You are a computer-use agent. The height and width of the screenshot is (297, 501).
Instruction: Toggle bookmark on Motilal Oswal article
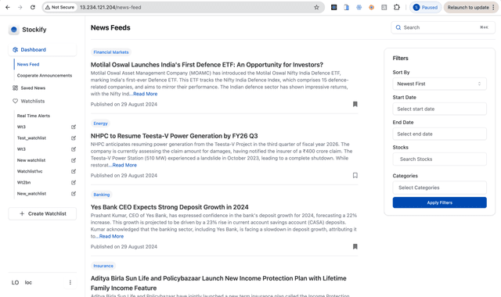pos(355,104)
